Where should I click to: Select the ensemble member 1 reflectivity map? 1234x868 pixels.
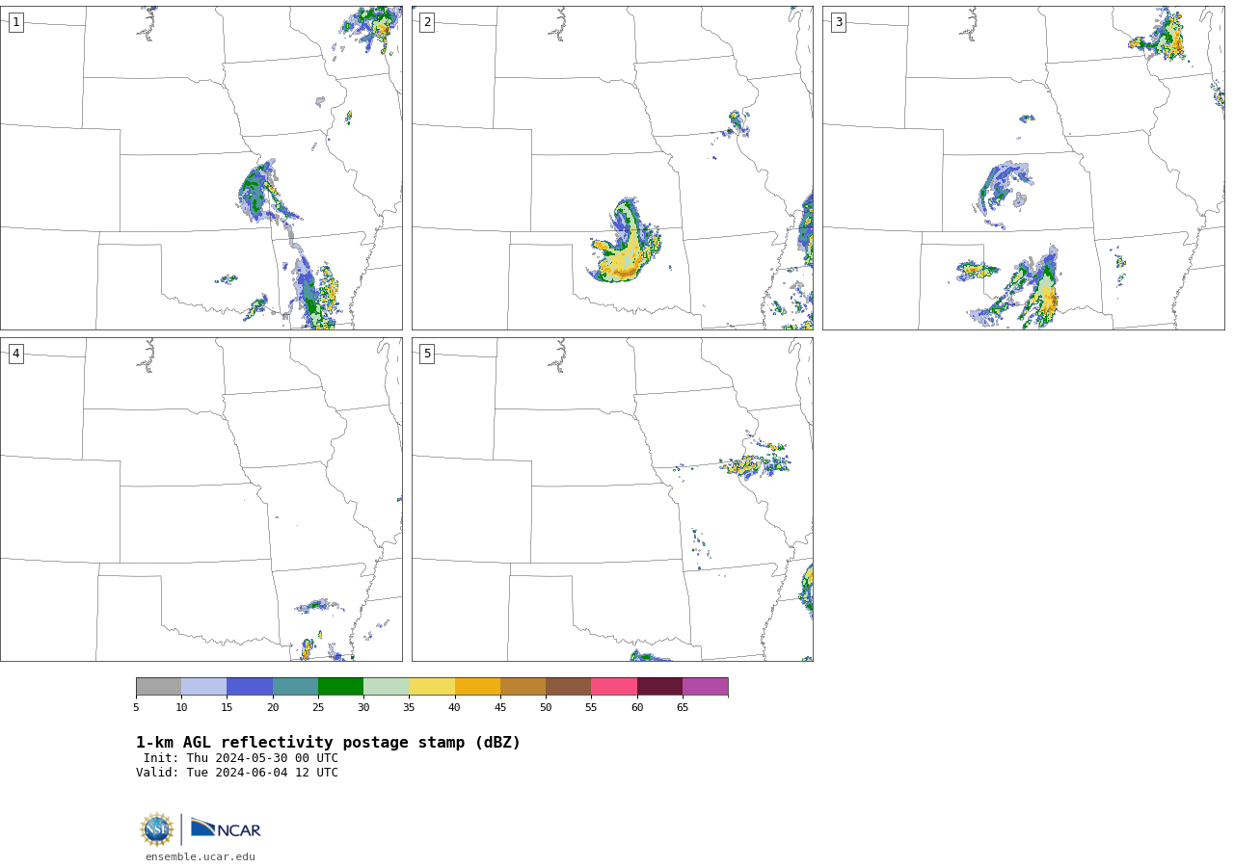pyautogui.click(x=201, y=168)
